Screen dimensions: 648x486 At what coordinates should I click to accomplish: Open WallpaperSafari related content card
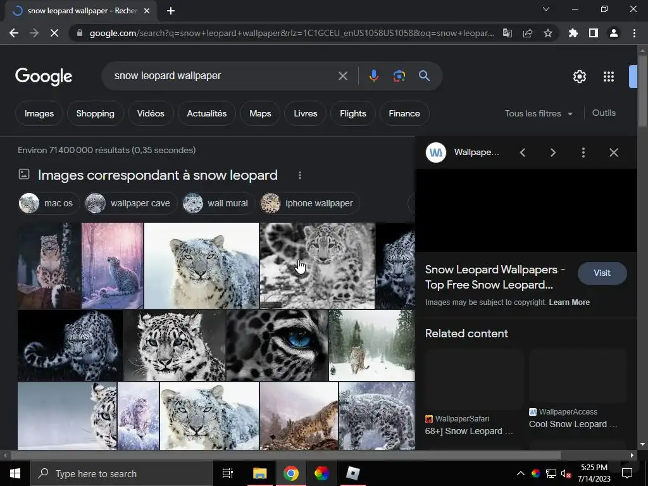474,393
